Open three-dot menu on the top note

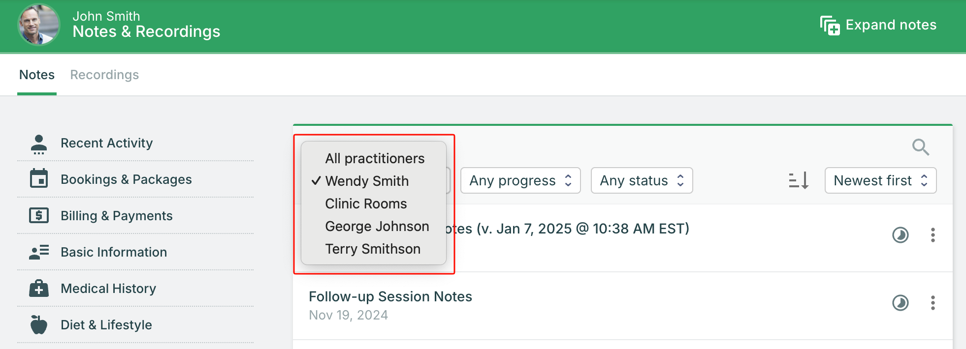(933, 235)
